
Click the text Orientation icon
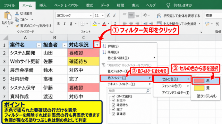pos(145,15)
